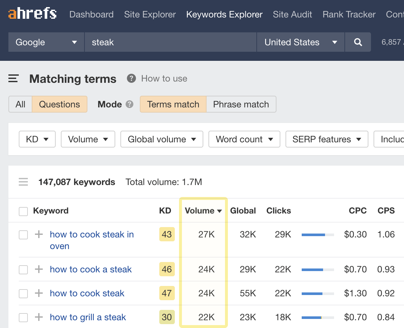The image size is (404, 328).
Task: Click the help icon next to How to use
Action: (x=131, y=79)
